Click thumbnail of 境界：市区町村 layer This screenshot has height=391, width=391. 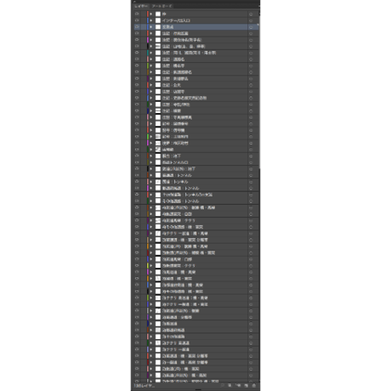pos(158,143)
